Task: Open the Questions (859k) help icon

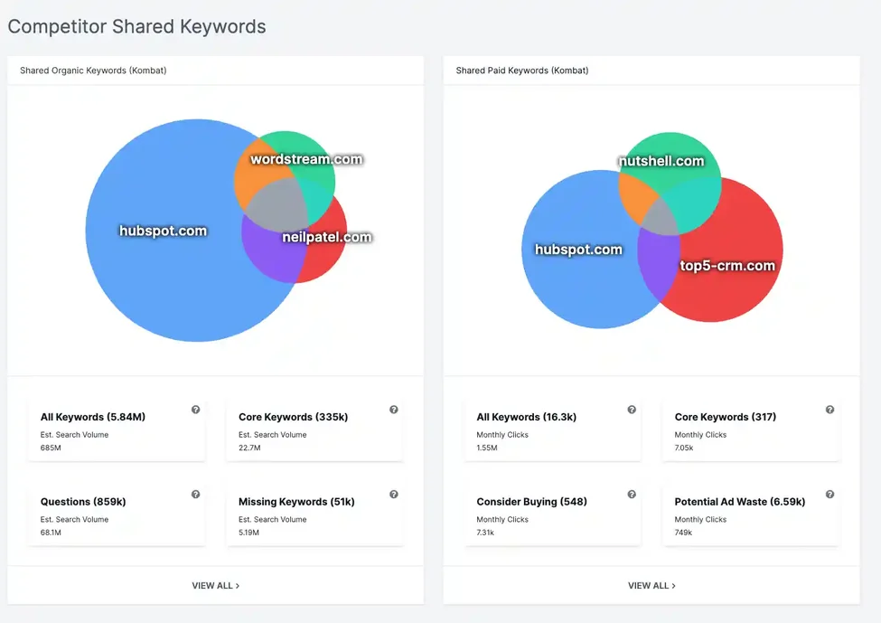Action: click(x=195, y=494)
